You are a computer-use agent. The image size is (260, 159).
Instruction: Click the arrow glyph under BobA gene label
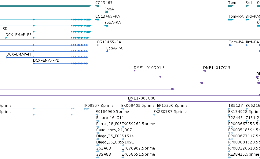106,12
